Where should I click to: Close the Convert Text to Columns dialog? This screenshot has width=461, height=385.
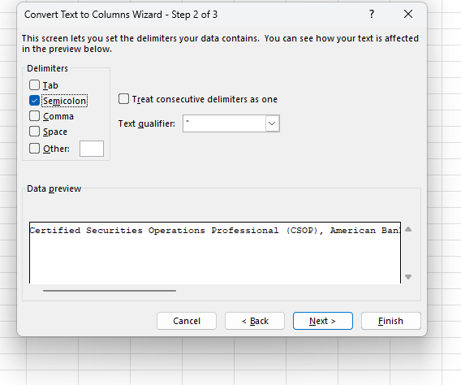pyautogui.click(x=408, y=14)
